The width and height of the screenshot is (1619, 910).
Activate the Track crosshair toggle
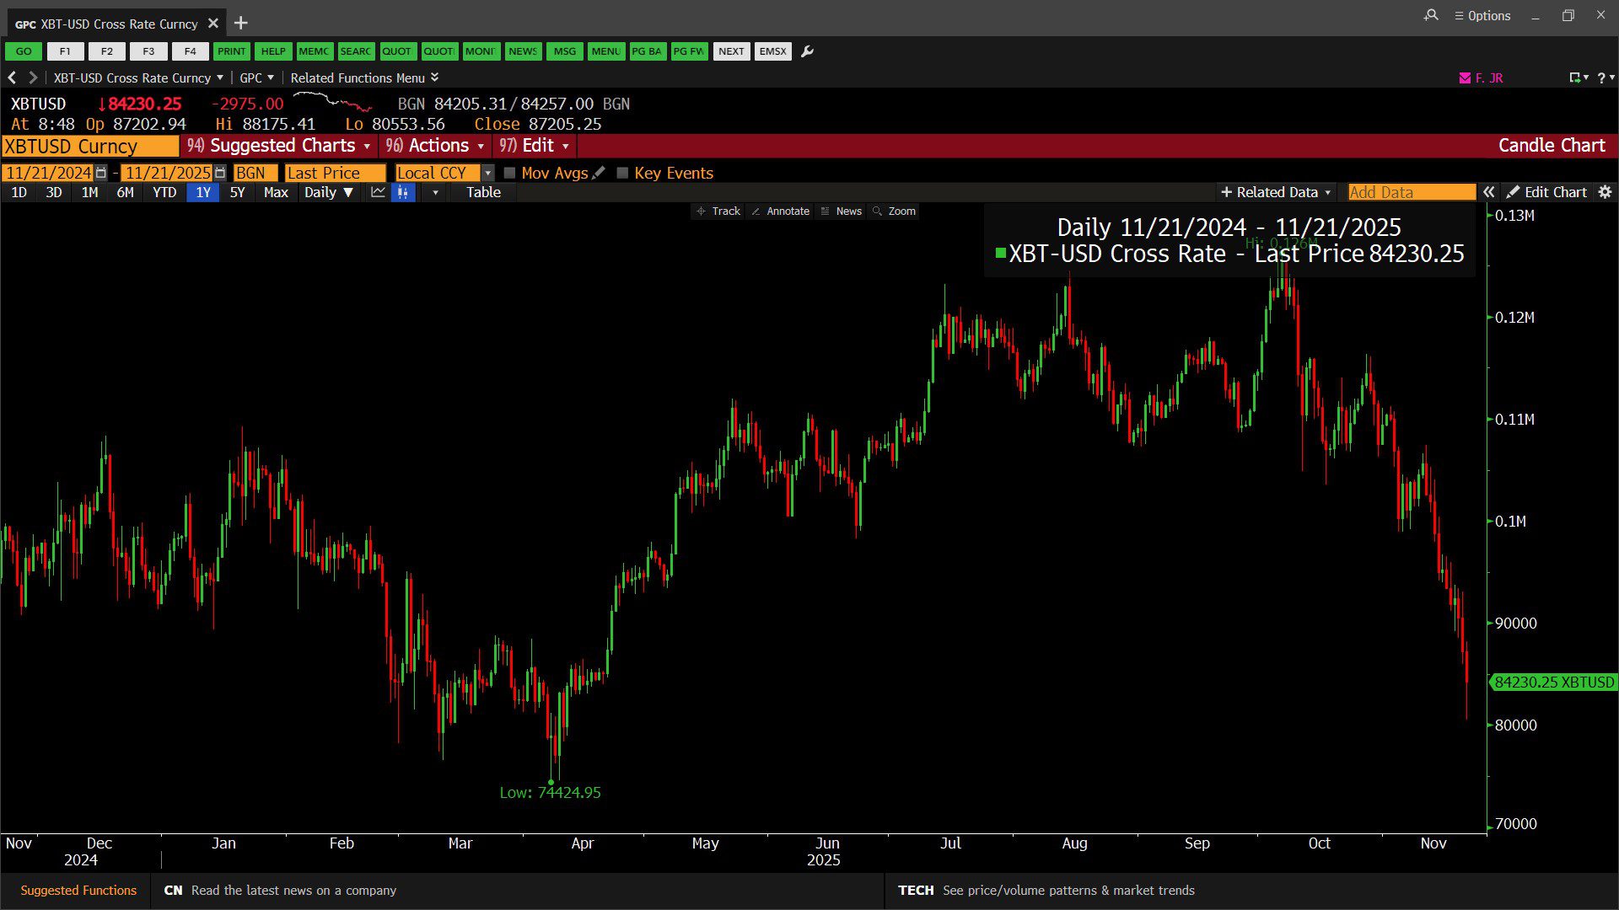(718, 211)
